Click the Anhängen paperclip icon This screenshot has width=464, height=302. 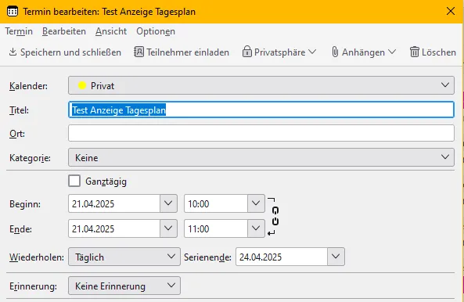[335, 52]
